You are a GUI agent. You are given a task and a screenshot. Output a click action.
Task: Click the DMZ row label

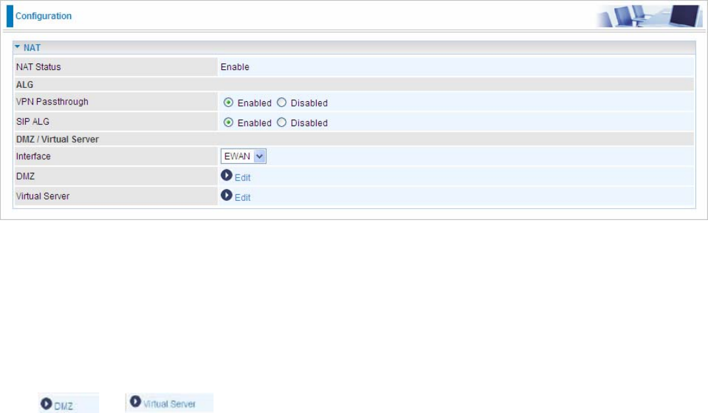coord(25,176)
